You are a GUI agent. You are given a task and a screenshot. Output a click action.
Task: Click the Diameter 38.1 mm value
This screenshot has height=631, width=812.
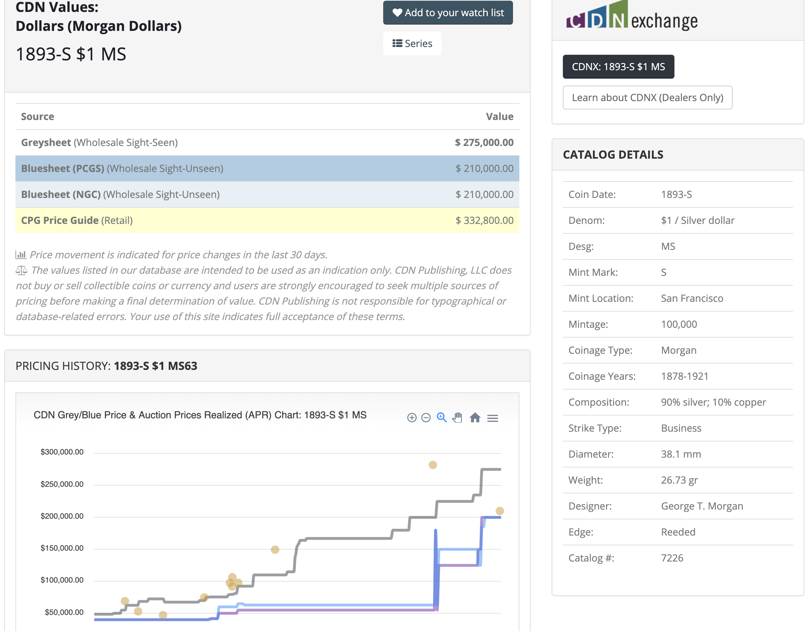tap(681, 454)
